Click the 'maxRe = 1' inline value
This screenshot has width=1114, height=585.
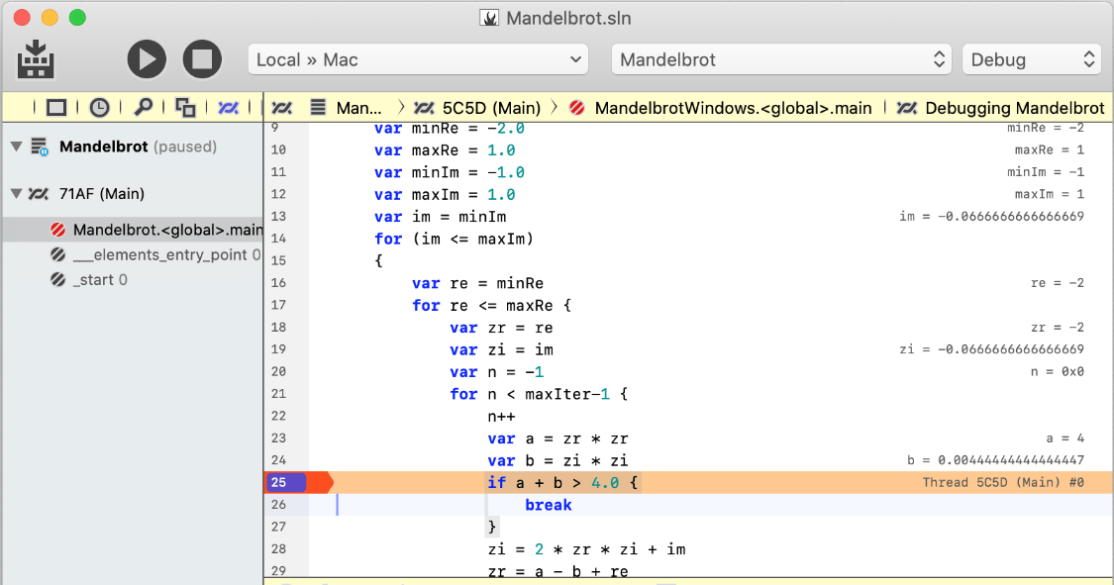(1050, 149)
